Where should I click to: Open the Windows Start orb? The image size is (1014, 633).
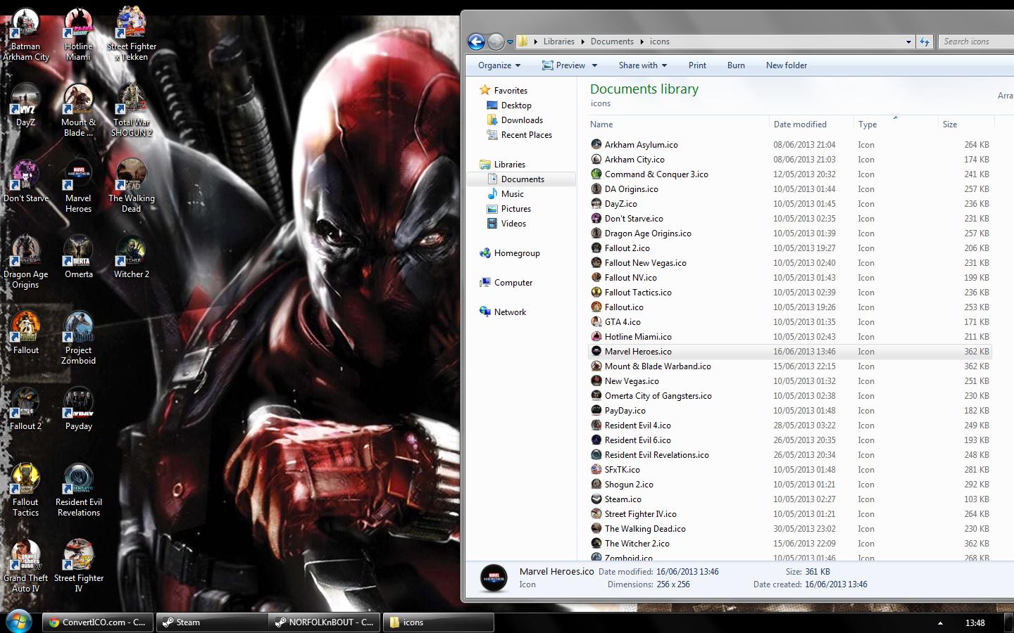pos(18,622)
